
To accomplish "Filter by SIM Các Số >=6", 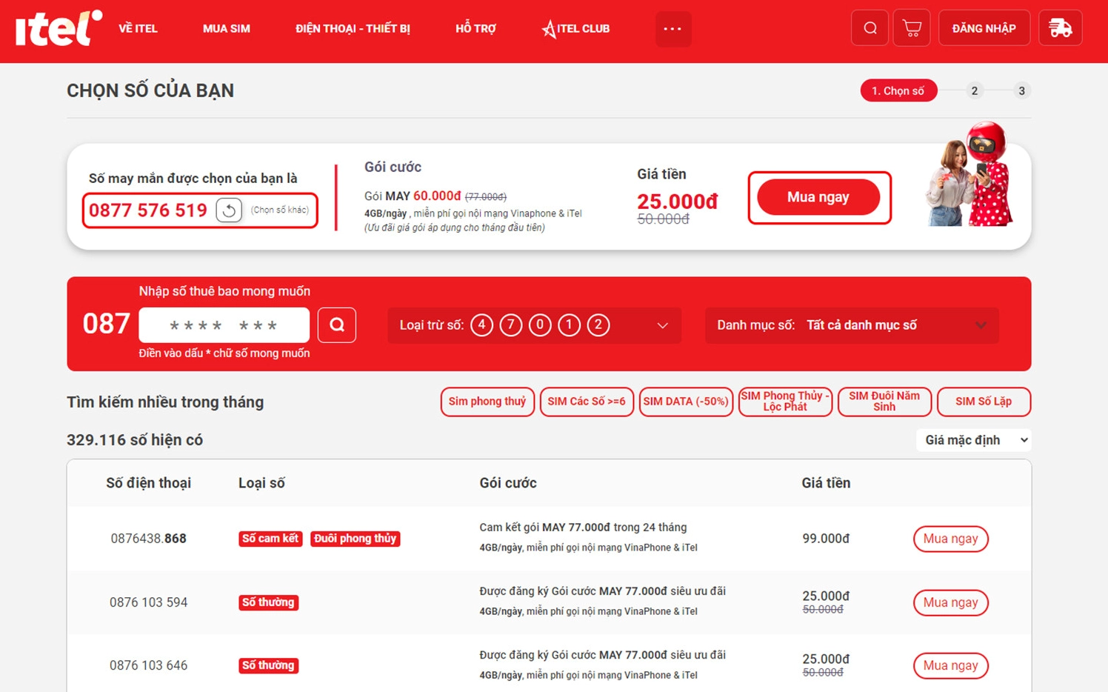I will 587,402.
